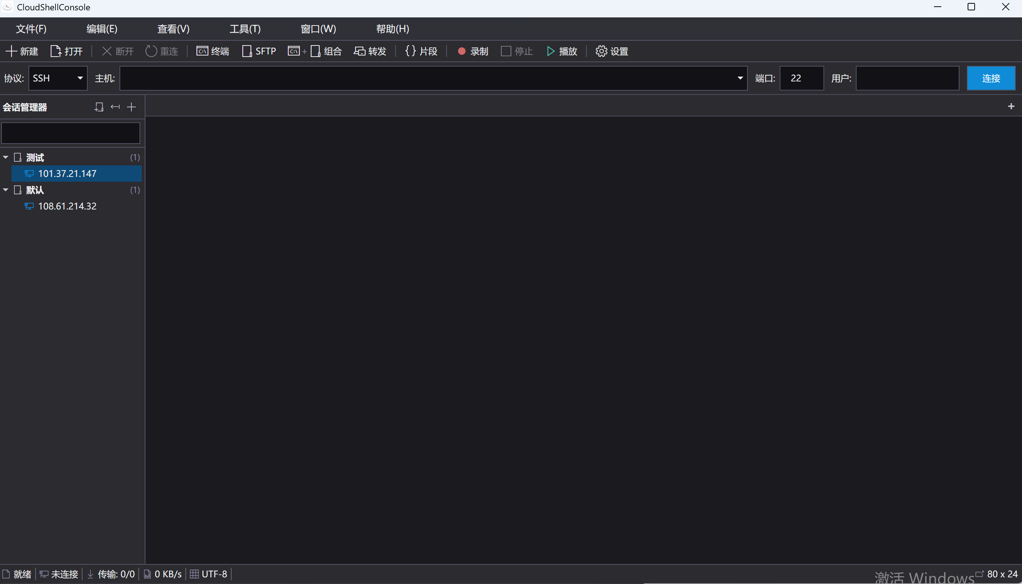
Task: Open a local 终端 terminal
Action: (212, 51)
